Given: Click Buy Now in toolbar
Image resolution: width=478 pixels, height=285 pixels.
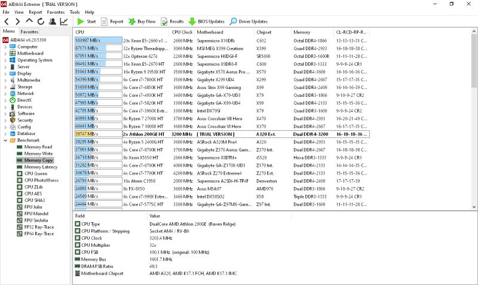Looking at the screenshot, I should pyautogui.click(x=142, y=22).
